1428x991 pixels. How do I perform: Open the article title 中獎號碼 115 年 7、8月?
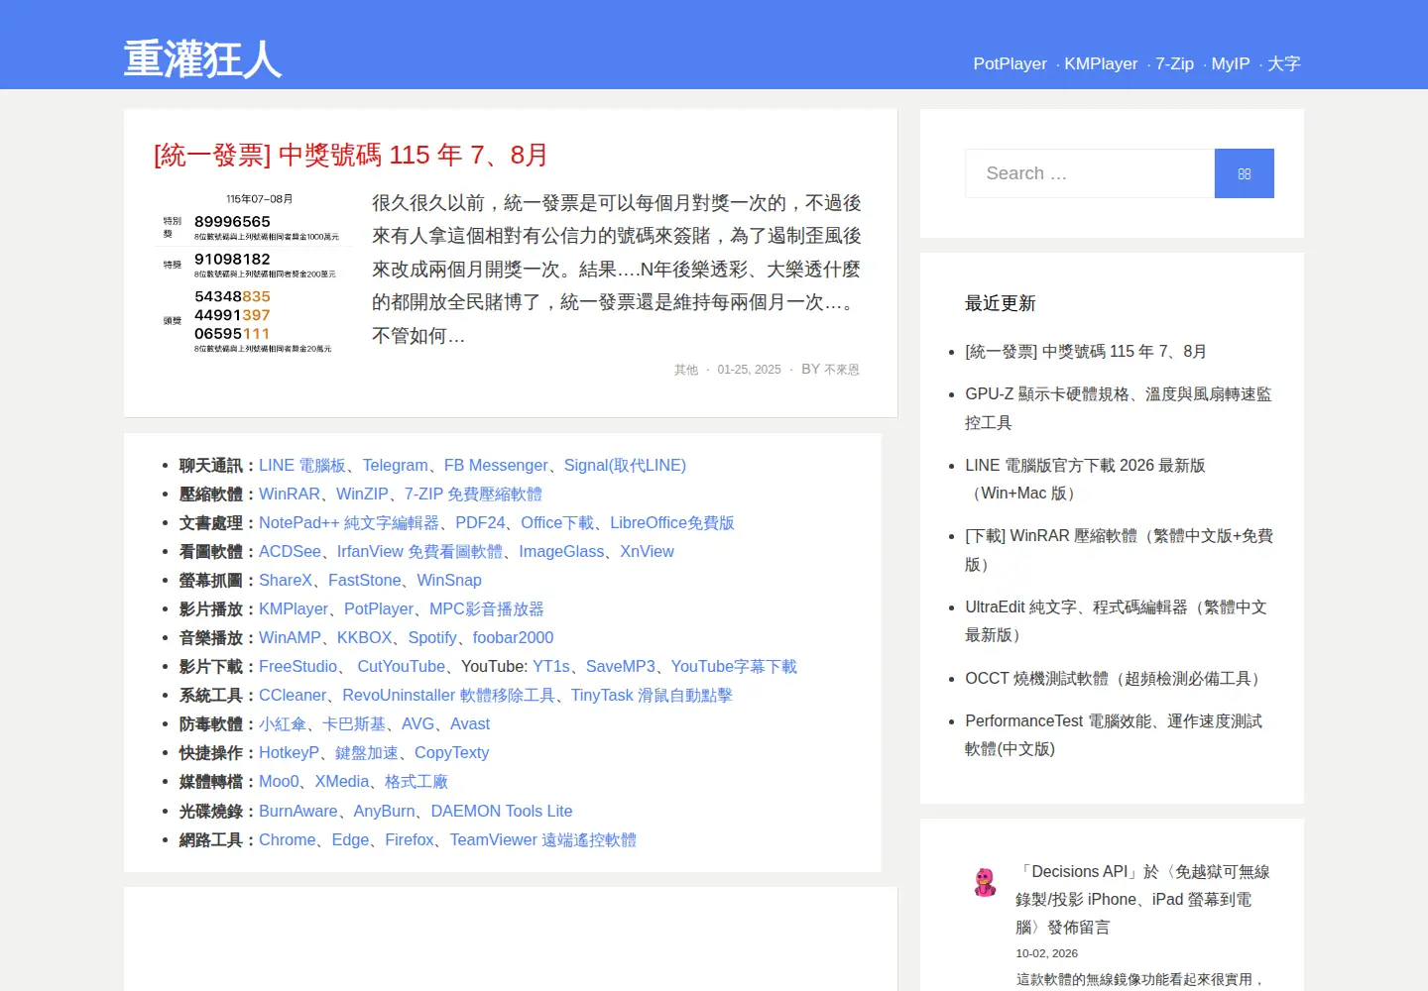click(x=351, y=155)
